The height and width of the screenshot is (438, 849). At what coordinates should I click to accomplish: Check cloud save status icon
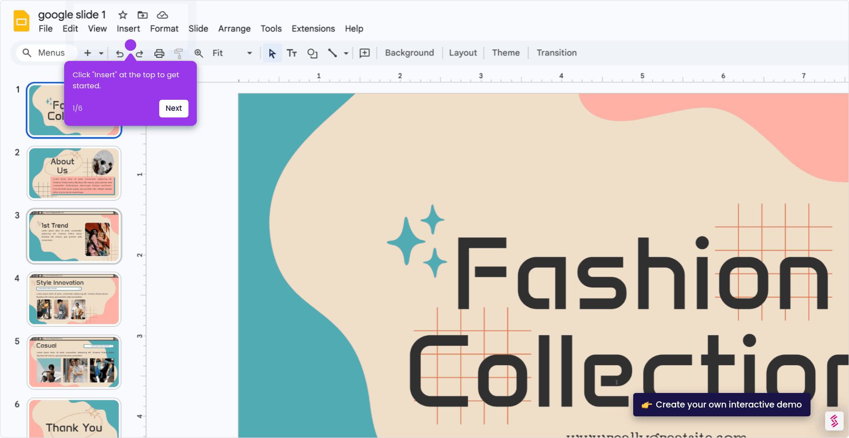tap(162, 15)
